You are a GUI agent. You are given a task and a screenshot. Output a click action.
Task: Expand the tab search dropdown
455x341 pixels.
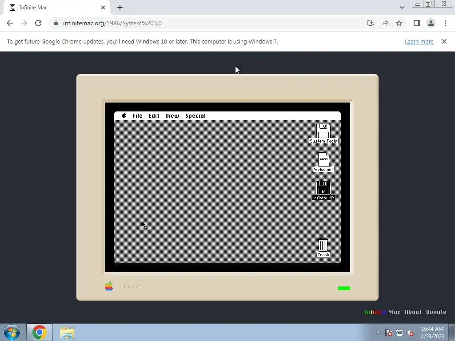(402, 8)
